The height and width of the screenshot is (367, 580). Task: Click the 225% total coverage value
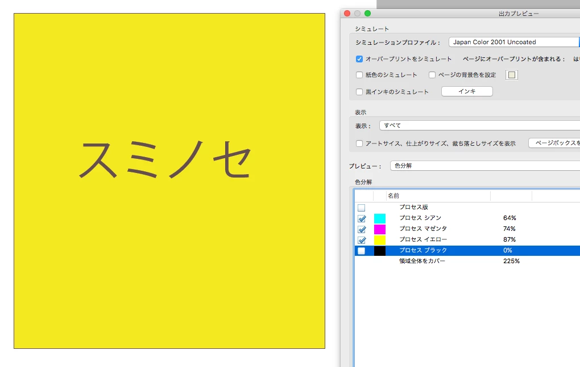(511, 261)
